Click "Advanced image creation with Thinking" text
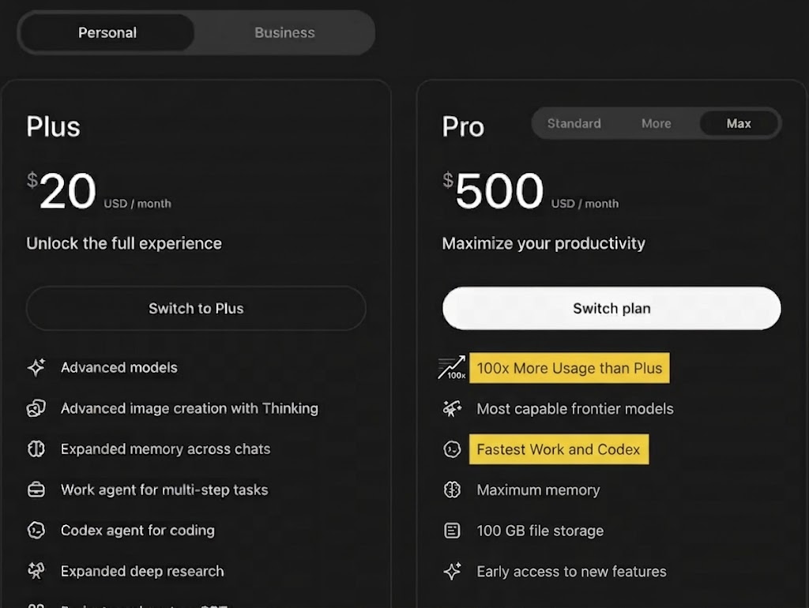 point(190,408)
